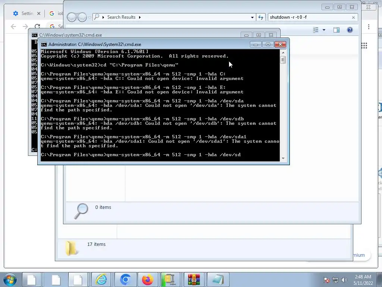The height and width of the screenshot is (287, 382).
Task: Click the Search Results breadcrumb
Action: (121, 17)
